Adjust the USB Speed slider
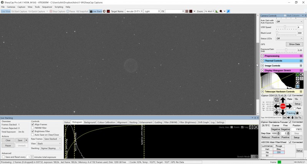Viewport: 307px width, 164px height. [x=286, y=27]
